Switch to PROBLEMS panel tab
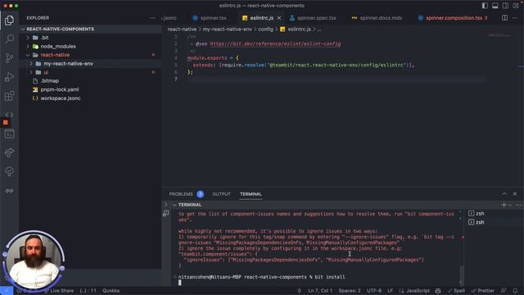This screenshot has width=524, height=295. pos(181,194)
